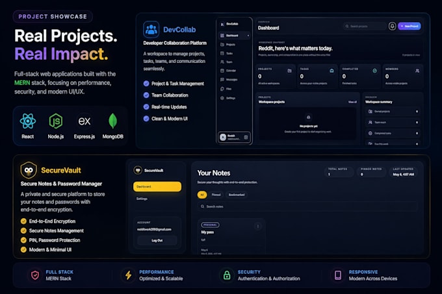The height and width of the screenshot is (294, 442).
Task: Click the search icon in Search notes
Action: coord(202,206)
